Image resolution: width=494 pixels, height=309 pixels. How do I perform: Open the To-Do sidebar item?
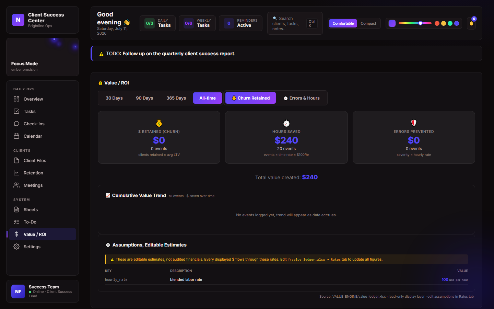pos(43,222)
